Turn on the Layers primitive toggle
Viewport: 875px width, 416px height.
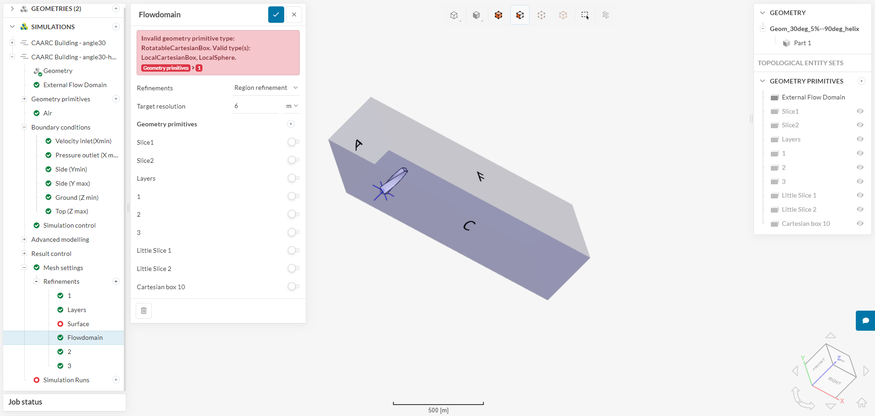pos(294,178)
